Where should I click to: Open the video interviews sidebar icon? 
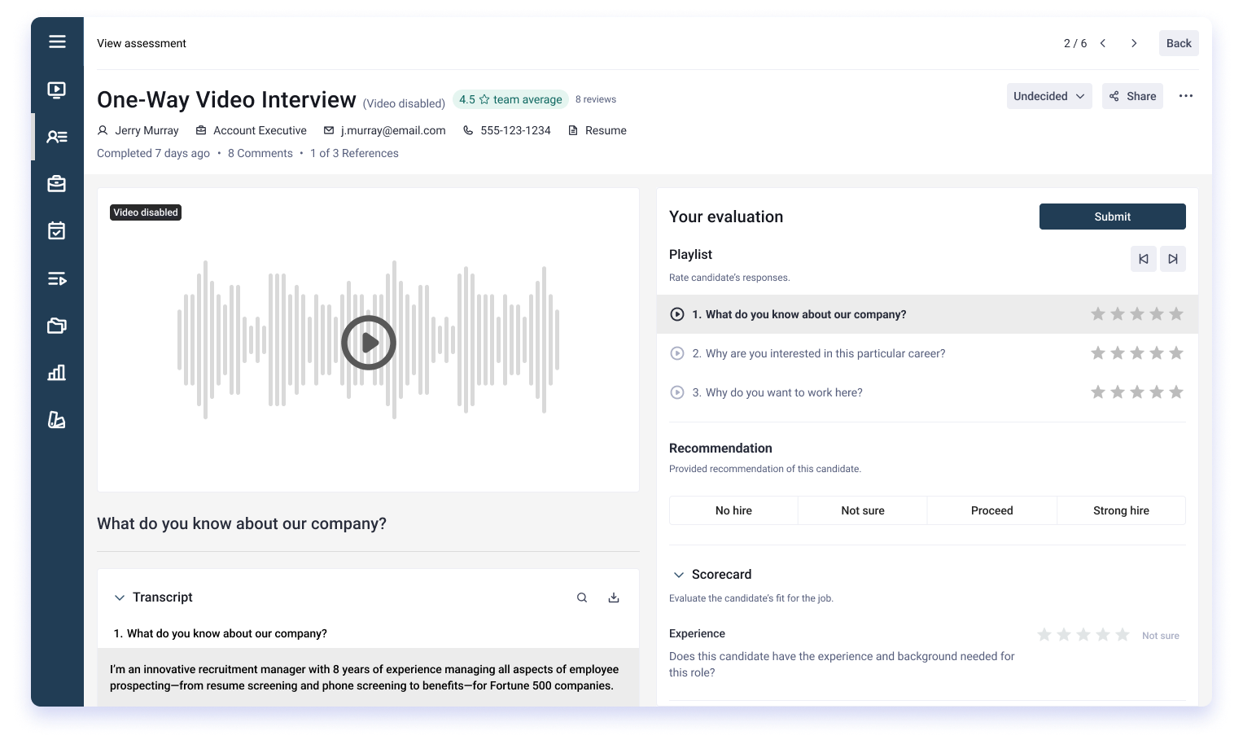tap(57, 90)
